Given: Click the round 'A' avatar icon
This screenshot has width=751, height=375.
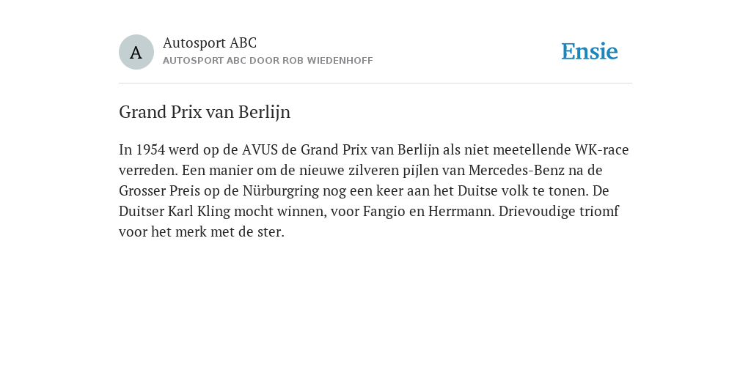Looking at the screenshot, I should (x=136, y=52).
